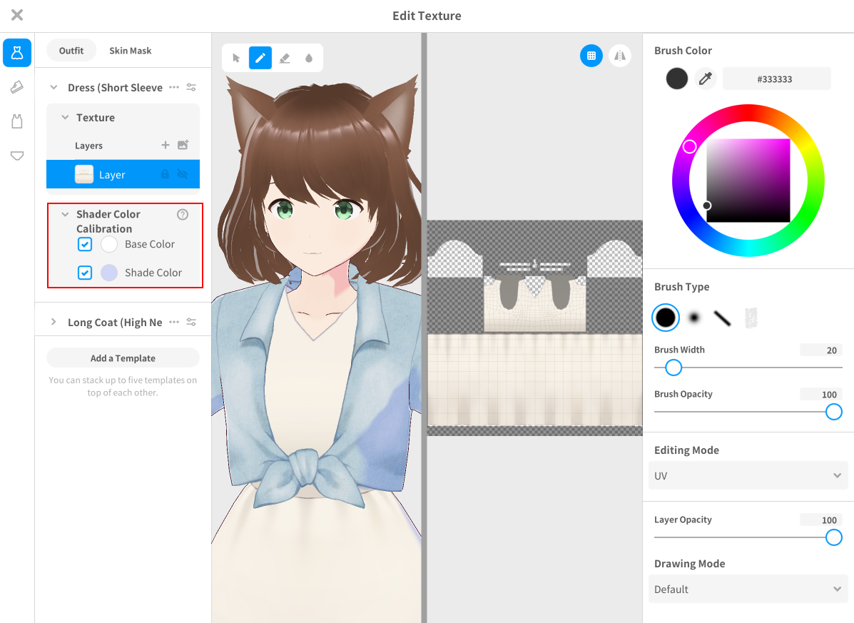Add a new layer with plus icon
Screen dimensions: 854x623
166,145
